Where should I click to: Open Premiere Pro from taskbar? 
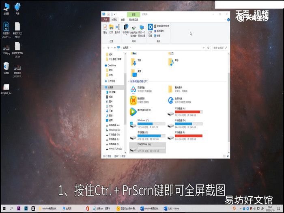[x=19, y=209]
